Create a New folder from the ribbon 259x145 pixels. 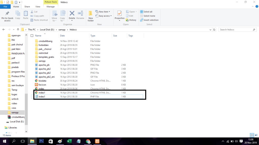coord(91,16)
